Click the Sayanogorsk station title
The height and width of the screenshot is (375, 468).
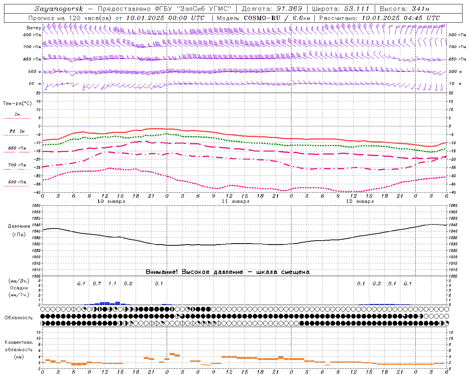(58, 9)
